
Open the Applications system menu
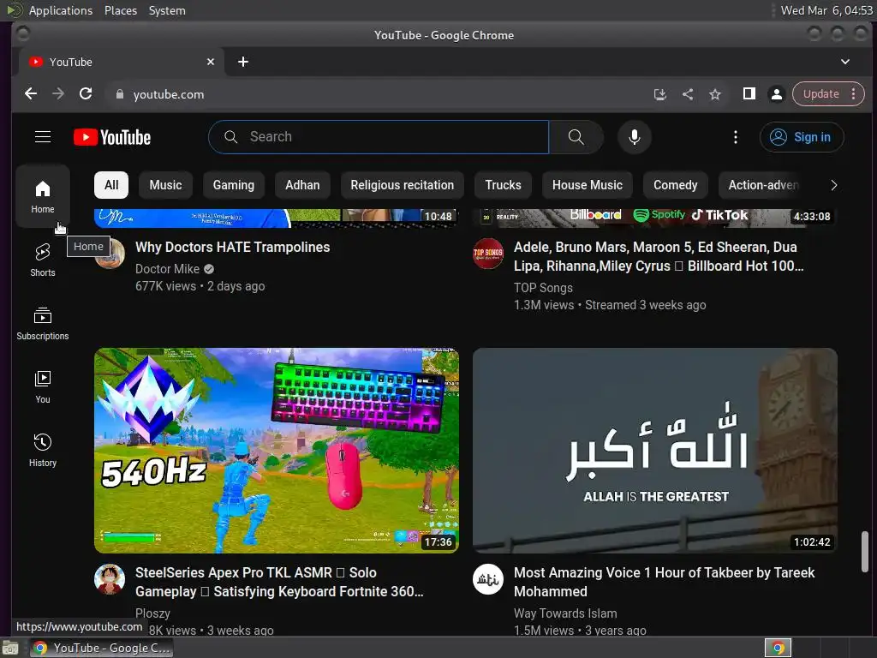point(61,10)
